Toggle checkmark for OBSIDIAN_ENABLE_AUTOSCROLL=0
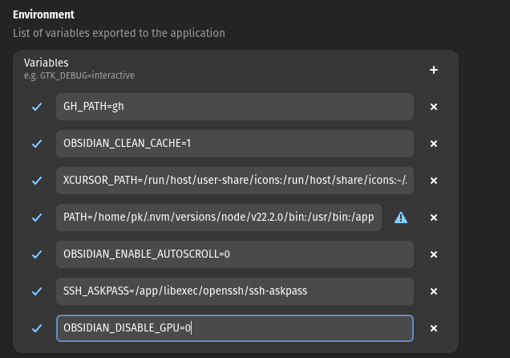The image size is (510, 358). [37, 254]
